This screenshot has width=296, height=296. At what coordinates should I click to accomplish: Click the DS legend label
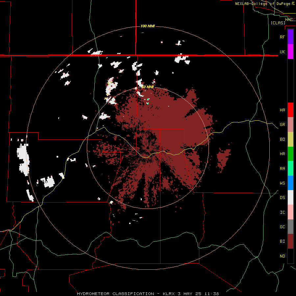282,198
